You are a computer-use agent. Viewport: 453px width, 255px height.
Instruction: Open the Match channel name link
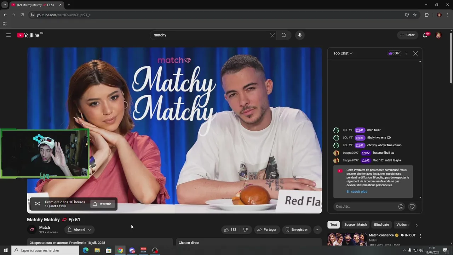click(x=45, y=227)
